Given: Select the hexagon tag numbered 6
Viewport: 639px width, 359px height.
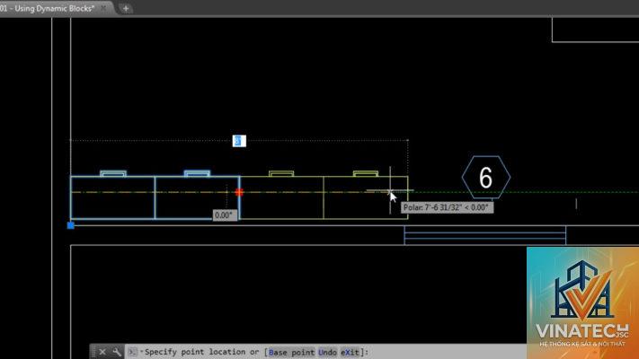Looking at the screenshot, I should click(x=486, y=177).
